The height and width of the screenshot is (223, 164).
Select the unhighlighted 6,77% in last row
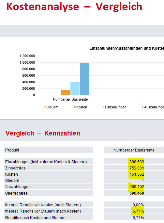(138, 218)
